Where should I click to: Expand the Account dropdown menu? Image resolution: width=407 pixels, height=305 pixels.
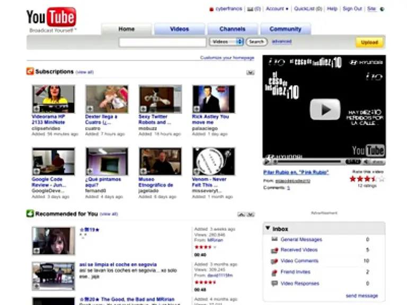tap(277, 9)
